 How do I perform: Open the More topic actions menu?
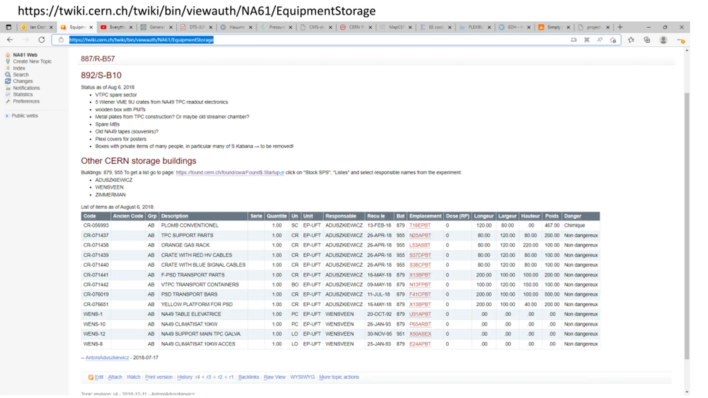pyautogui.click(x=339, y=377)
